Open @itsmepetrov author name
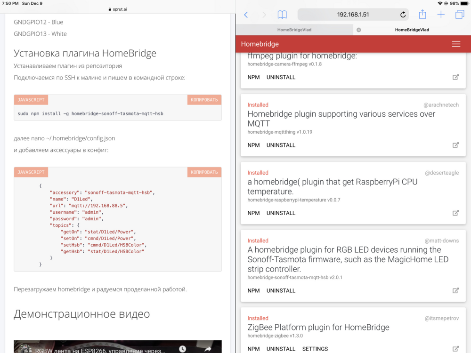The height and width of the screenshot is (353, 471). pos(442,318)
